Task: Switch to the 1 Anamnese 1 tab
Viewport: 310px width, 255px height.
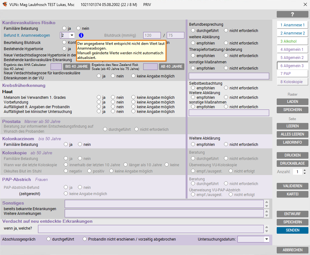Action: pyautogui.click(x=292, y=25)
